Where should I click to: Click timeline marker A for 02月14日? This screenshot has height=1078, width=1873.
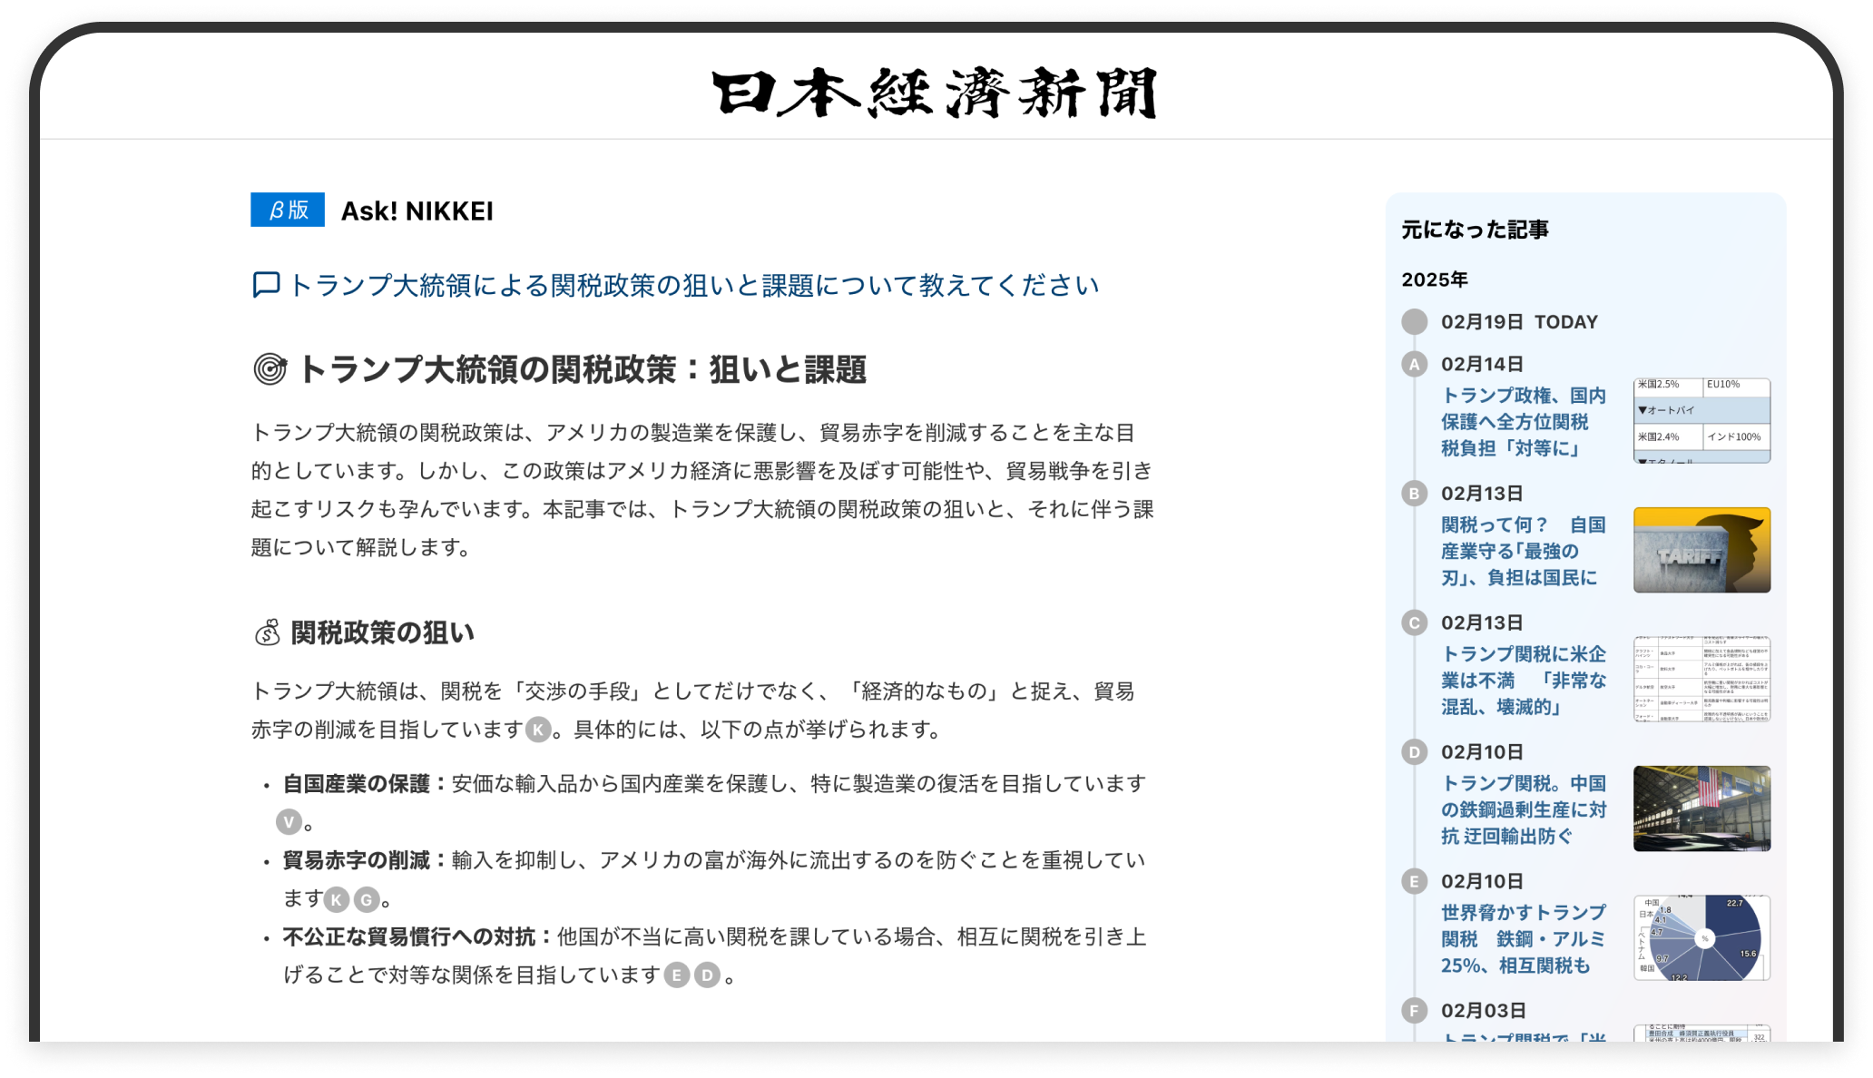(x=1414, y=364)
